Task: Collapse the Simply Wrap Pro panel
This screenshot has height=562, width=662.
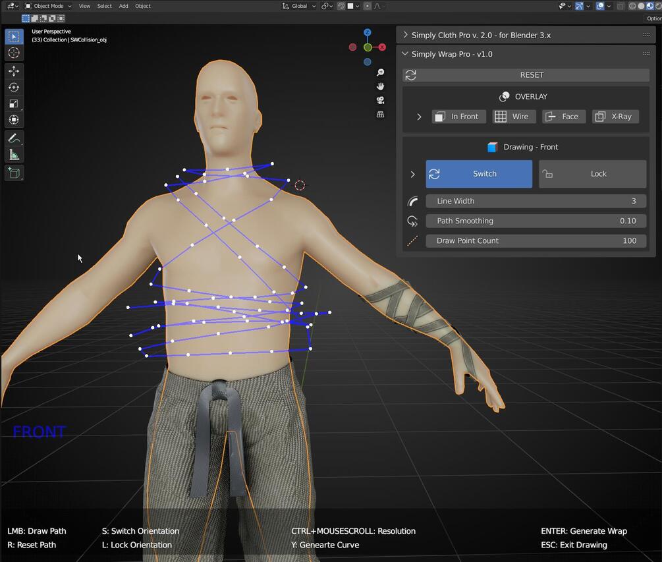Action: coord(405,54)
